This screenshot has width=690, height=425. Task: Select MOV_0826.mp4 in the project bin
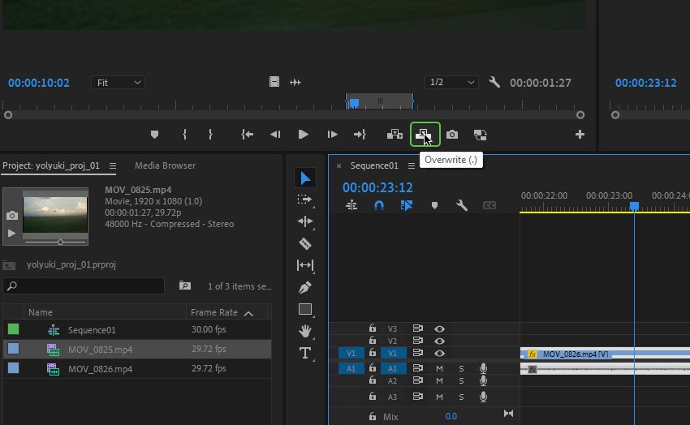coord(100,369)
